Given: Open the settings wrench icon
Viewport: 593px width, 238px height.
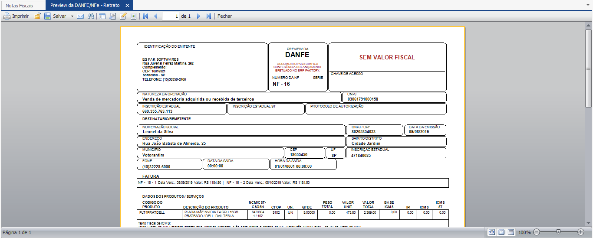Looking at the screenshot, I should [x=112, y=16].
